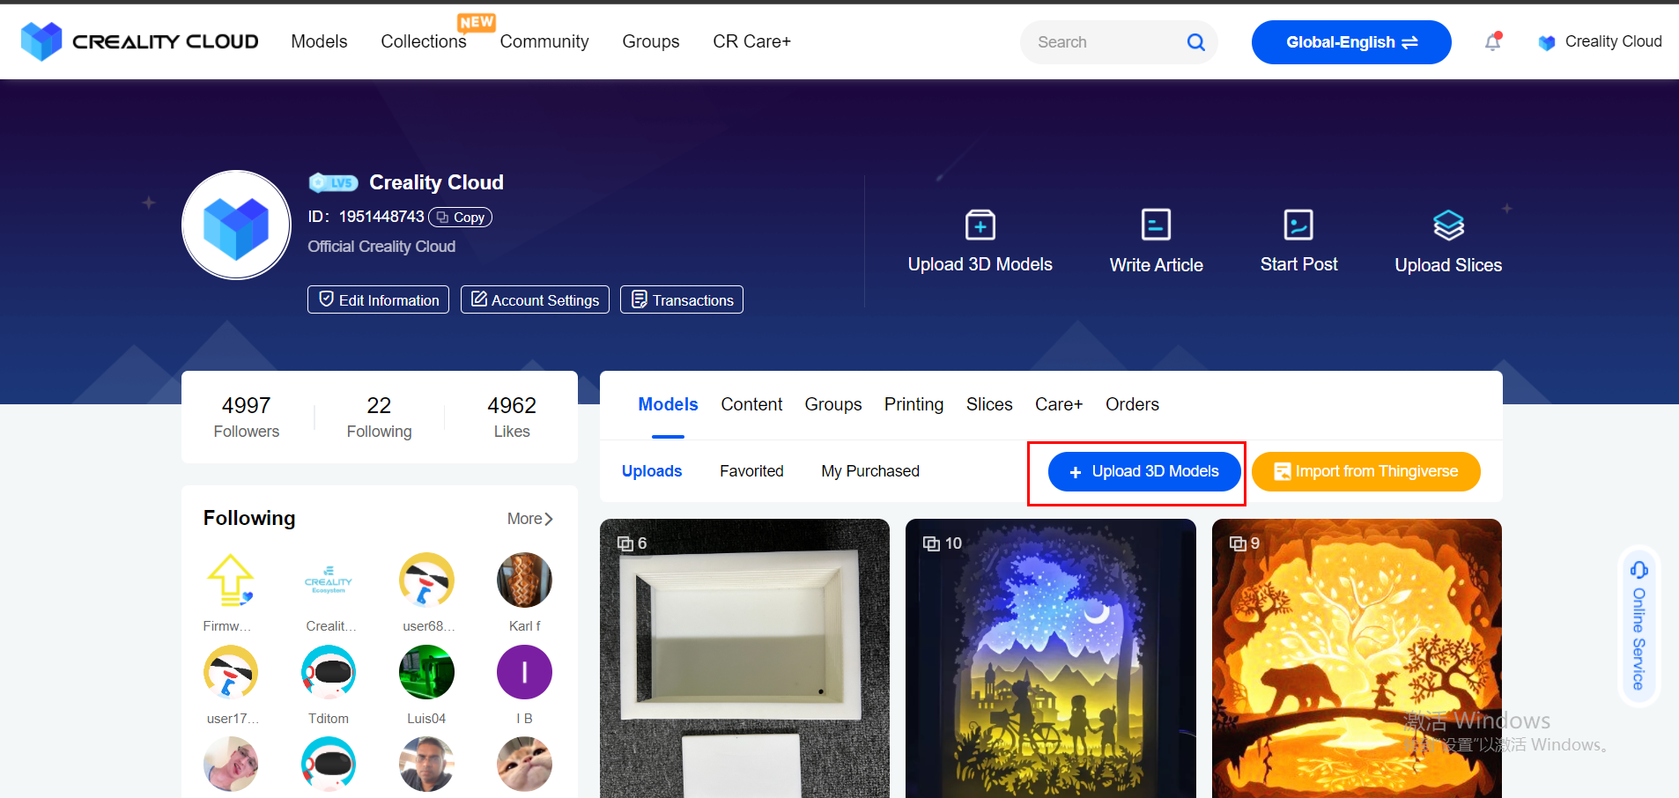Image resolution: width=1679 pixels, height=798 pixels.
Task: Open the Community menu item
Action: point(544,41)
